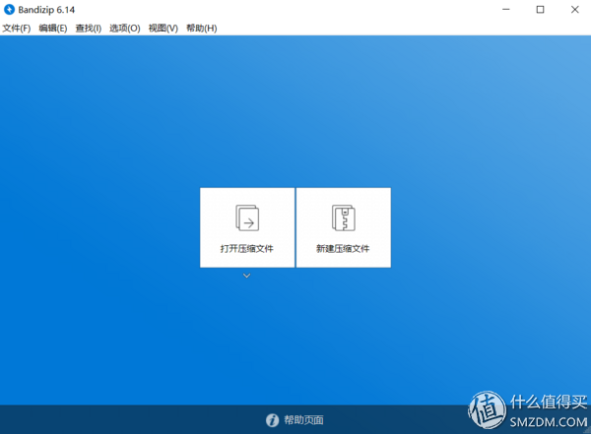
Task: Open the 查找(I) menu
Action: coord(89,29)
